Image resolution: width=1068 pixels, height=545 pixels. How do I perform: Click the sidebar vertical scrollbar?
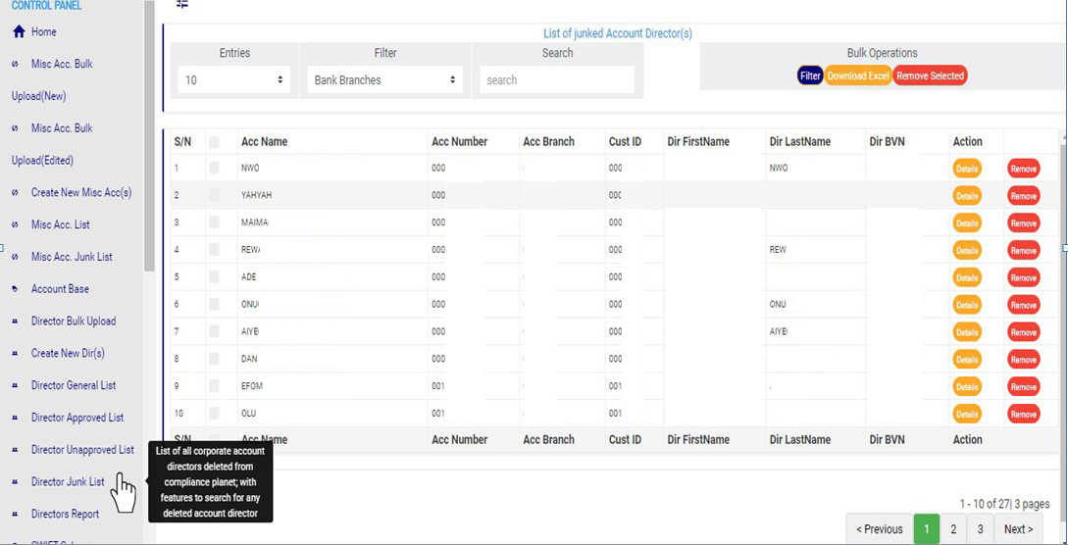pyautogui.click(x=149, y=137)
